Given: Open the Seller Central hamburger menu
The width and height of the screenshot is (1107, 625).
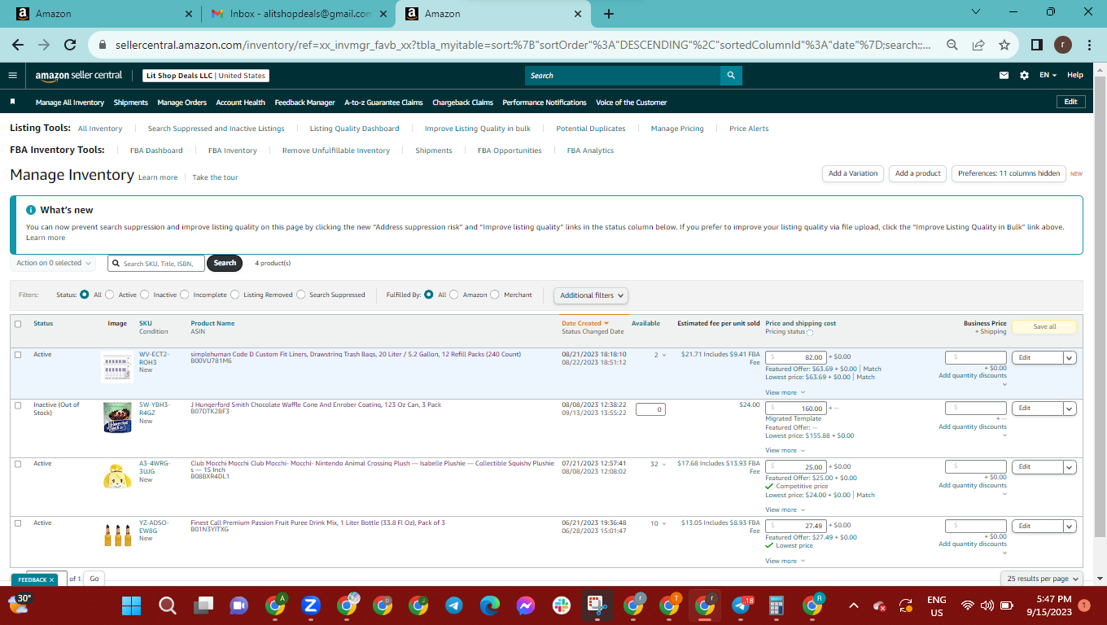Looking at the screenshot, I should click(13, 75).
